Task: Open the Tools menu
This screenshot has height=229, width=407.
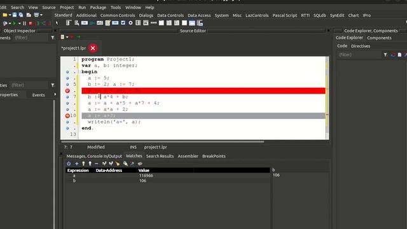Action: coord(116,8)
